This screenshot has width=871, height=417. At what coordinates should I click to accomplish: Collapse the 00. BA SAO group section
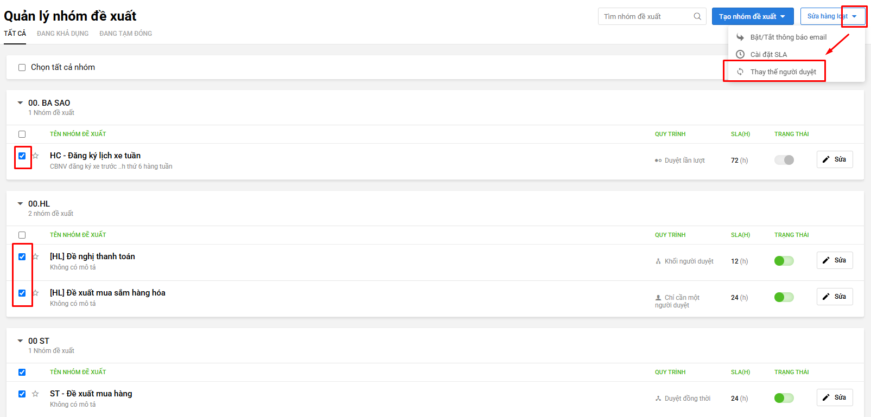(20, 102)
